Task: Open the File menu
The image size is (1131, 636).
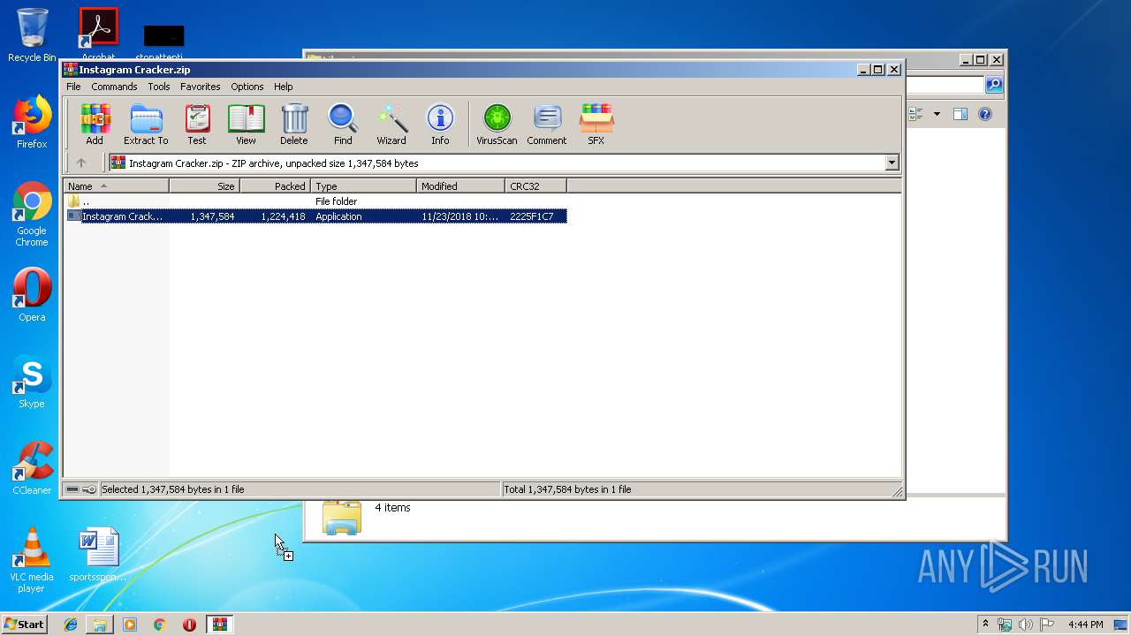Action: 73,87
